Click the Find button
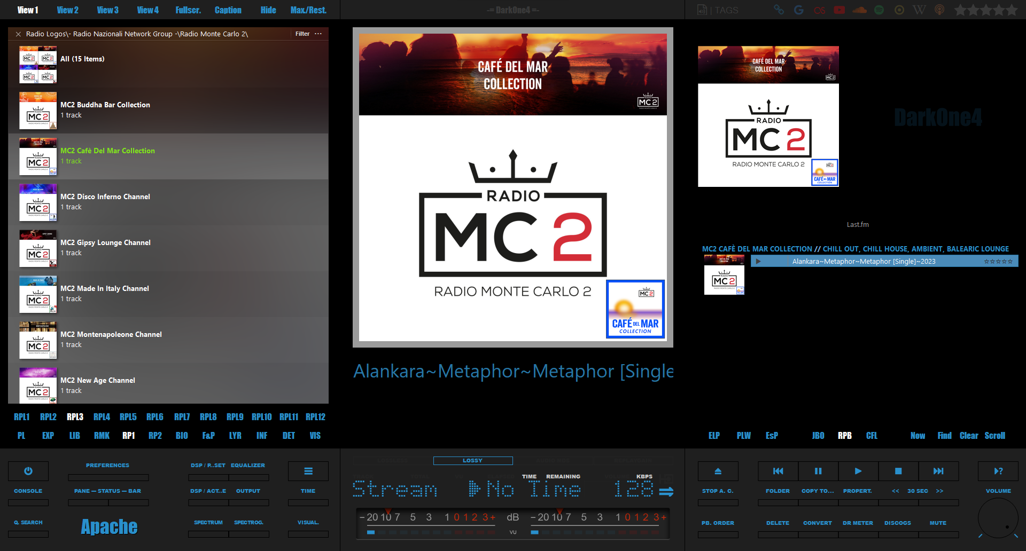 pyautogui.click(x=944, y=435)
